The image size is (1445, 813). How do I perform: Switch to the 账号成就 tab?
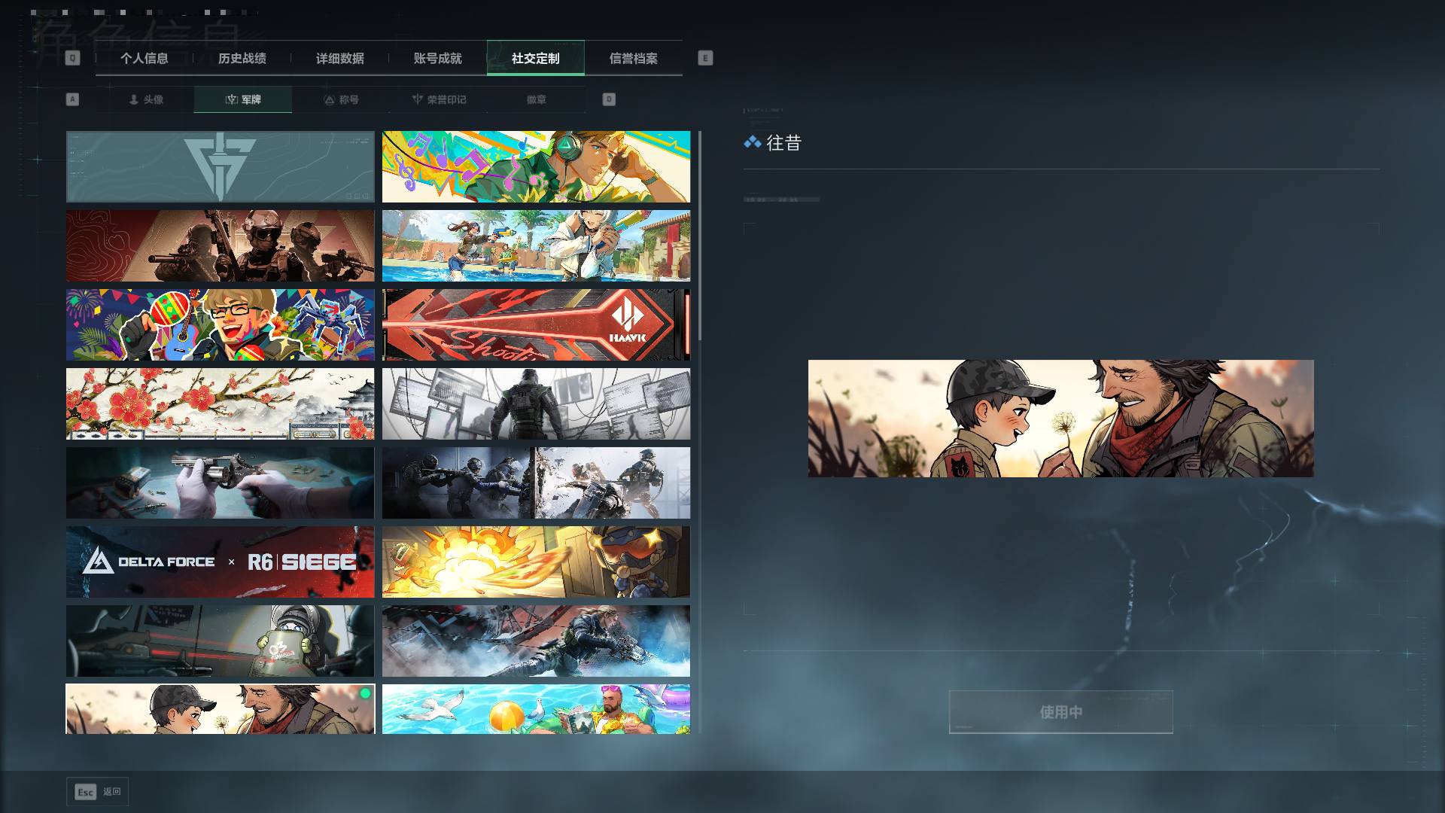pos(438,58)
